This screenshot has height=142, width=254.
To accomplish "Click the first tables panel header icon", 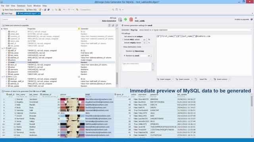I will click(x=109, y=25).
